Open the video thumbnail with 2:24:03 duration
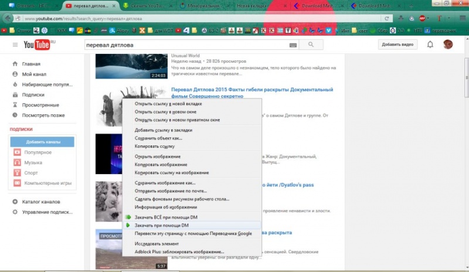 coord(131,66)
